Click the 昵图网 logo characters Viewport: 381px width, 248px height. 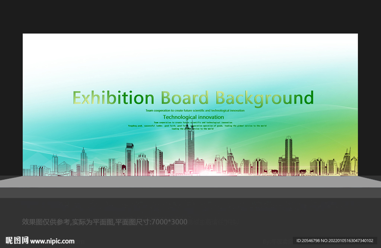(17, 241)
